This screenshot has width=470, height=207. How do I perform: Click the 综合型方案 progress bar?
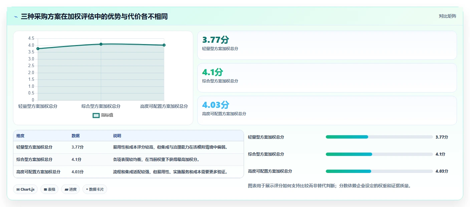[x=379, y=154]
